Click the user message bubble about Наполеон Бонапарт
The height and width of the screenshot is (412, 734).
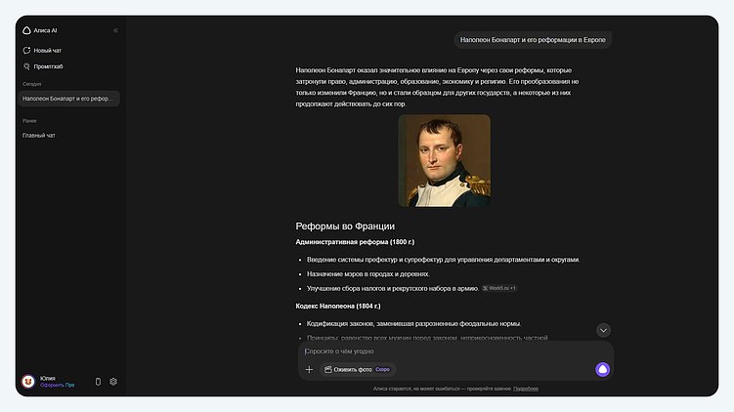533,40
